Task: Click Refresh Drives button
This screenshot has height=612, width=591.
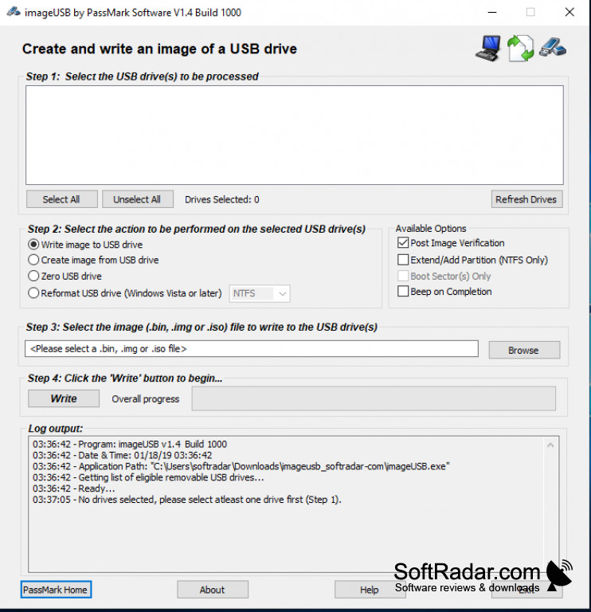Action: [526, 199]
